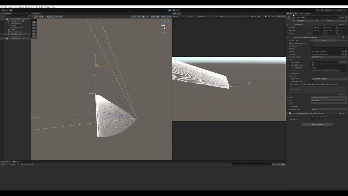Open the GameObject menu
348x196 pixels.
(x=18, y=7)
